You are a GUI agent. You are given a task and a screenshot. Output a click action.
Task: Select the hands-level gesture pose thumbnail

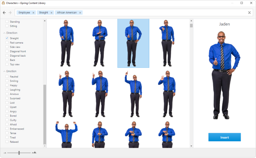click(x=100, y=43)
